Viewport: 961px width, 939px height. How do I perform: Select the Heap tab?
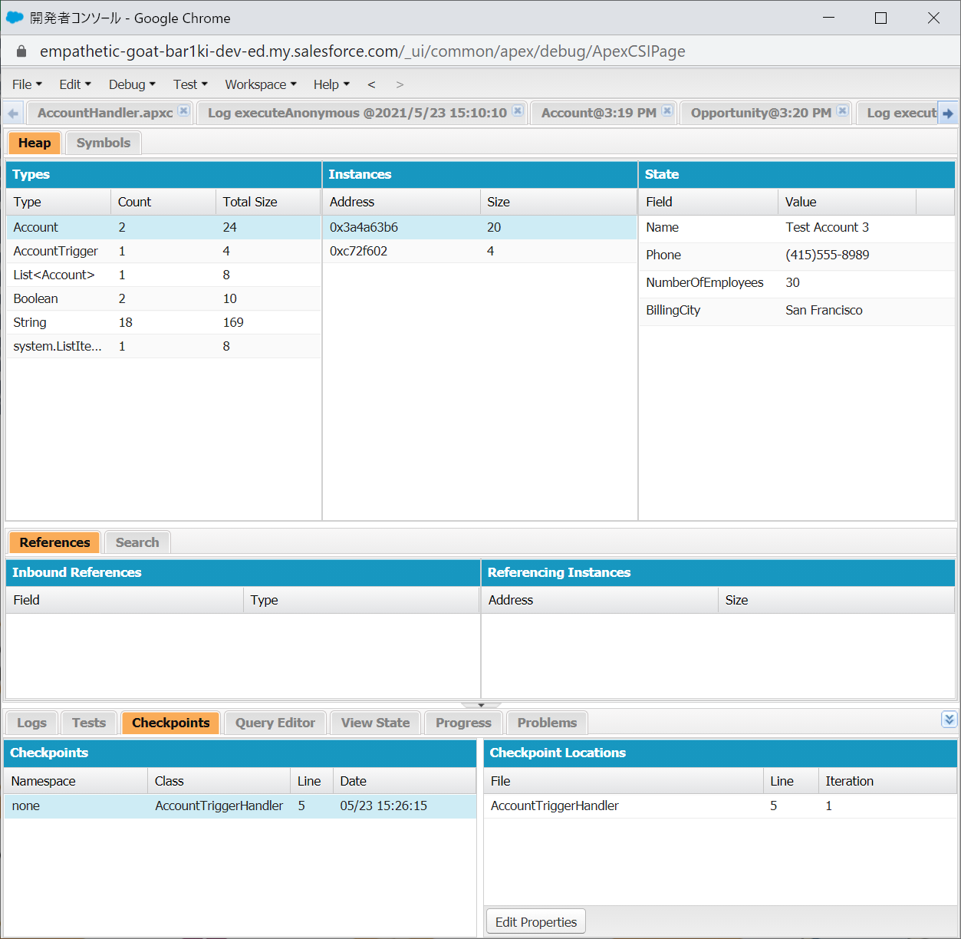(x=35, y=143)
